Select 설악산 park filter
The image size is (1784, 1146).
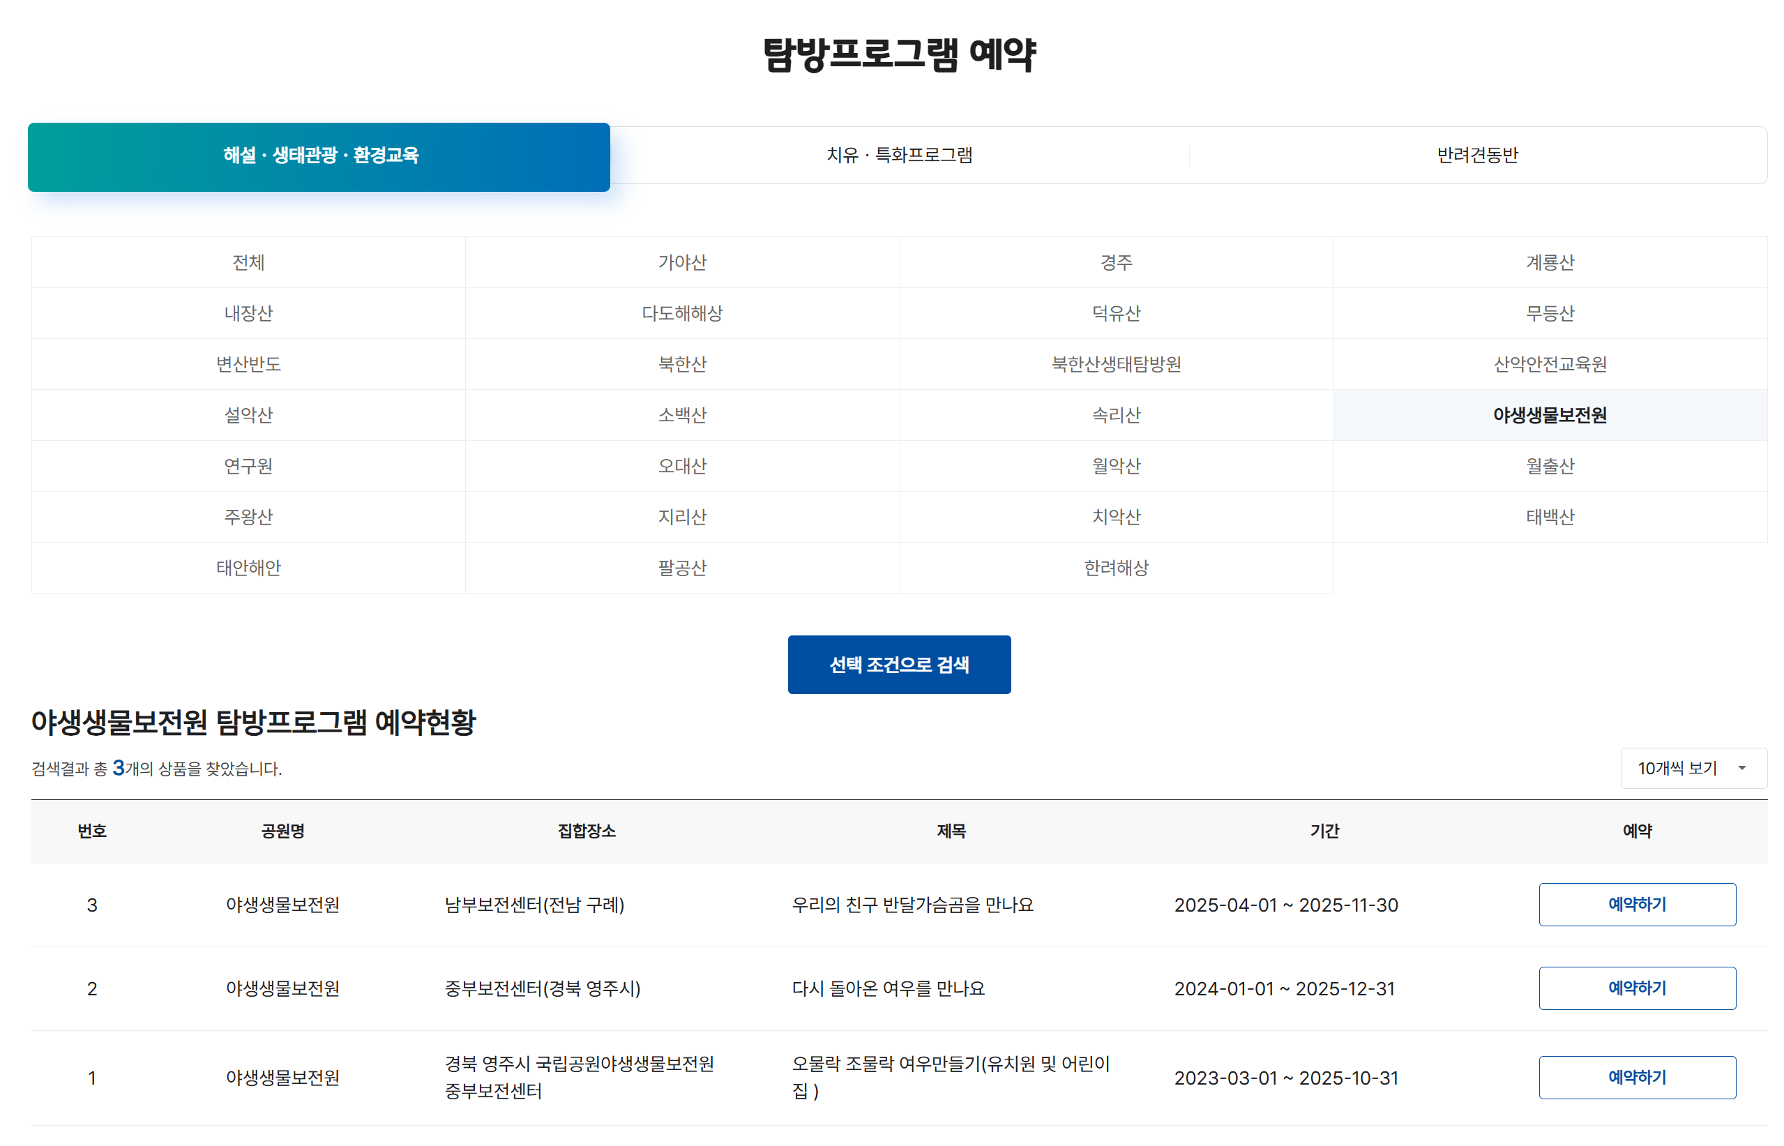click(248, 414)
